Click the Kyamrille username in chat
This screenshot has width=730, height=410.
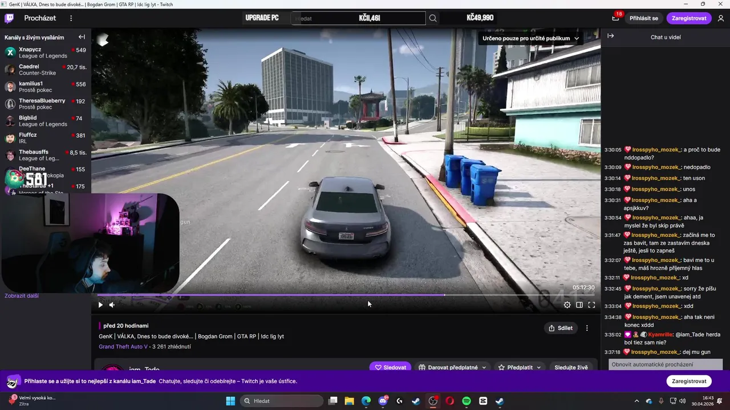pos(660,334)
